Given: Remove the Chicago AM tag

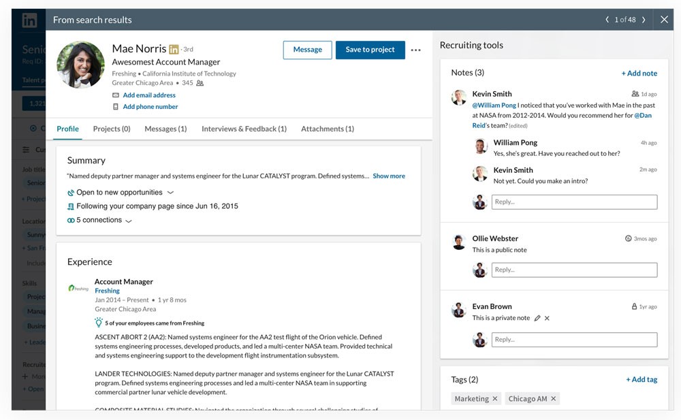Looking at the screenshot, I should [x=553, y=399].
